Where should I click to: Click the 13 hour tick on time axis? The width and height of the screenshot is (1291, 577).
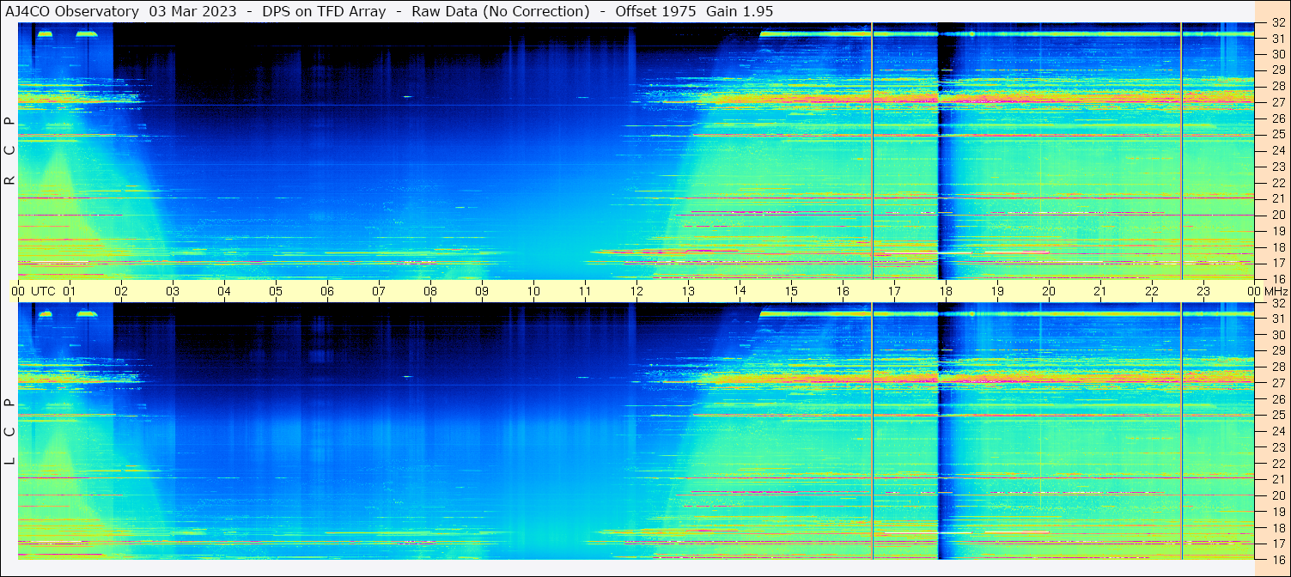(x=688, y=291)
